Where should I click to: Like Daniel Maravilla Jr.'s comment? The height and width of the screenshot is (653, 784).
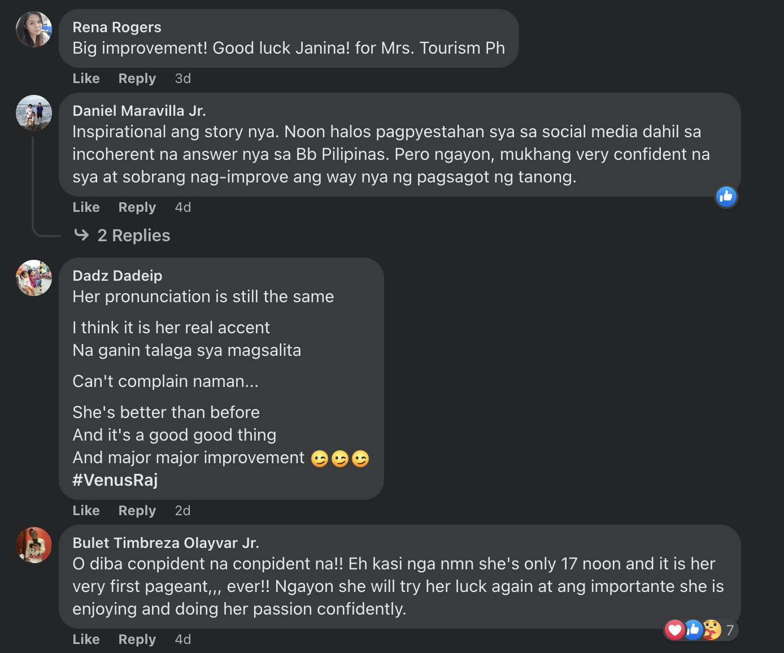86,207
